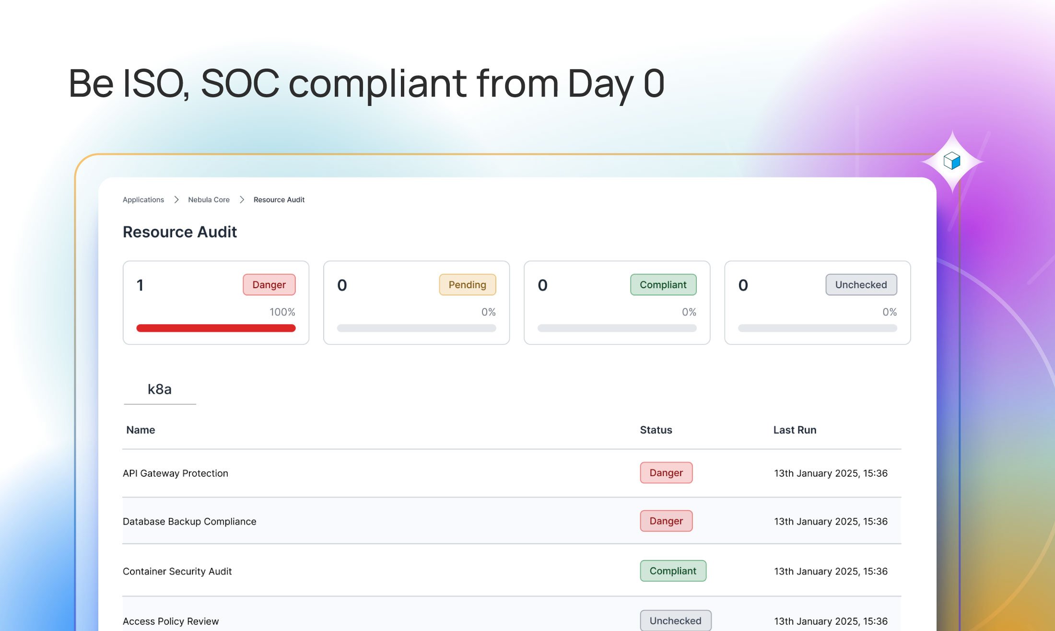Image resolution: width=1055 pixels, height=631 pixels.
Task: Click Unchecked badge for Access Policy Review
Action: coord(675,620)
